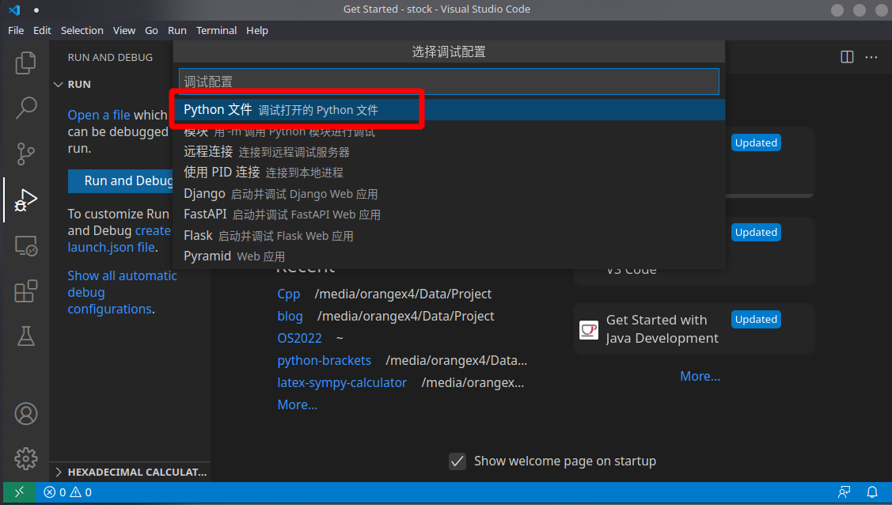Click the Updated badge on Java Development
892x505 pixels.
[x=756, y=320]
